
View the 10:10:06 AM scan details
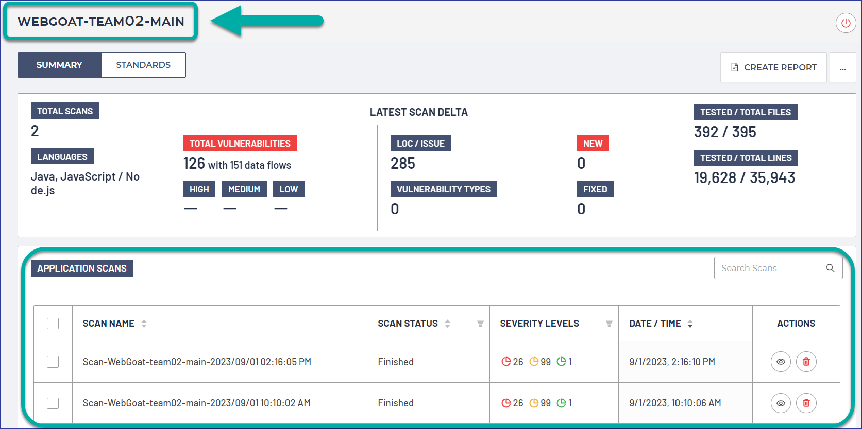781,403
